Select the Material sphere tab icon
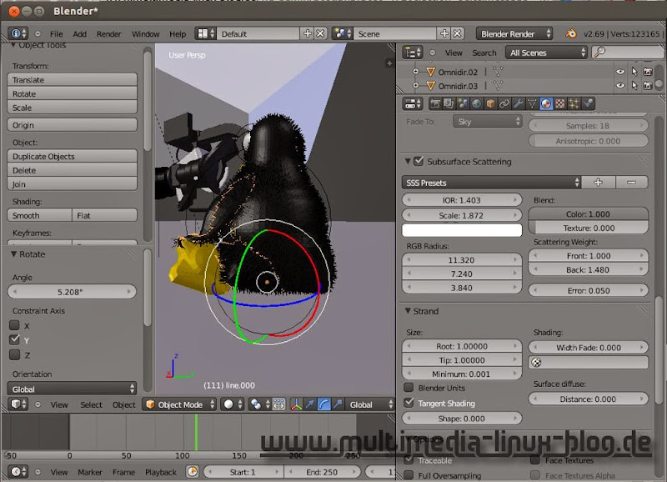Screen dimensions: 667x482 click(546, 103)
